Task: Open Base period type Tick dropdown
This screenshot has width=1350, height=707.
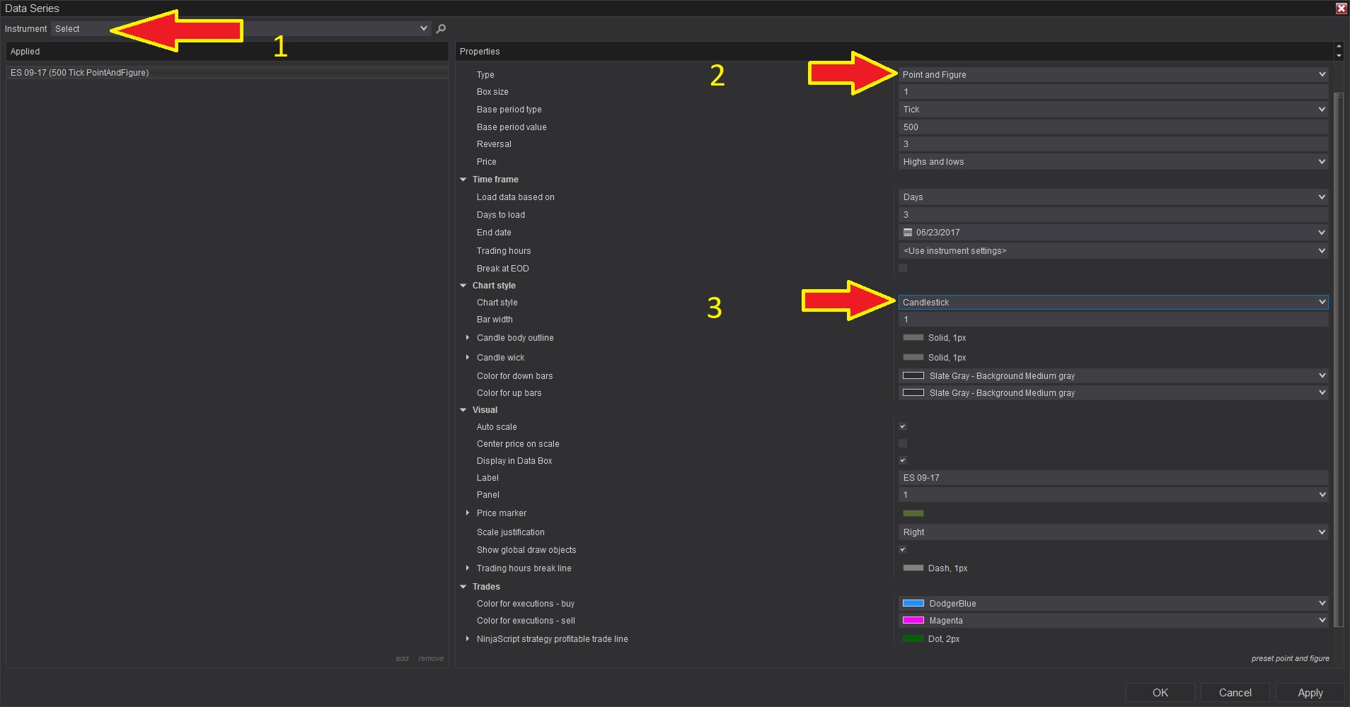Action: [x=1113, y=109]
